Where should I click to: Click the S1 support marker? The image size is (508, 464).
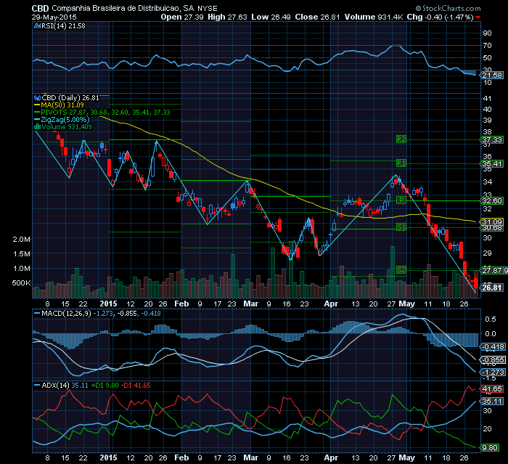click(x=400, y=227)
